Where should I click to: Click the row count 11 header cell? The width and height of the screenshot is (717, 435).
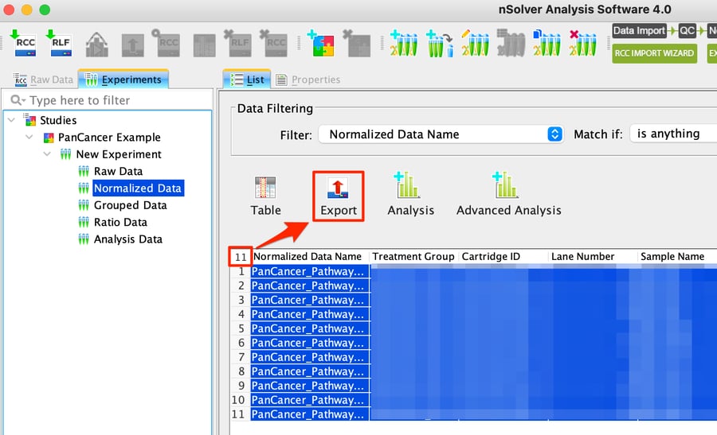coord(241,257)
